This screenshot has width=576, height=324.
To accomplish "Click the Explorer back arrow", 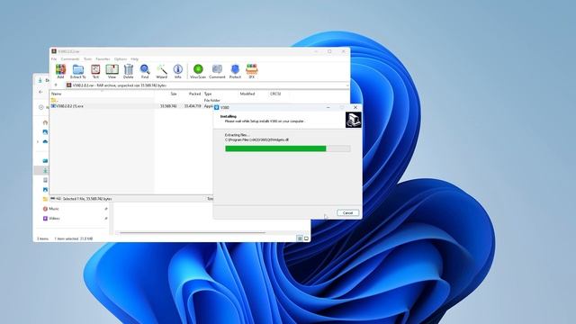I will tap(40, 92).
